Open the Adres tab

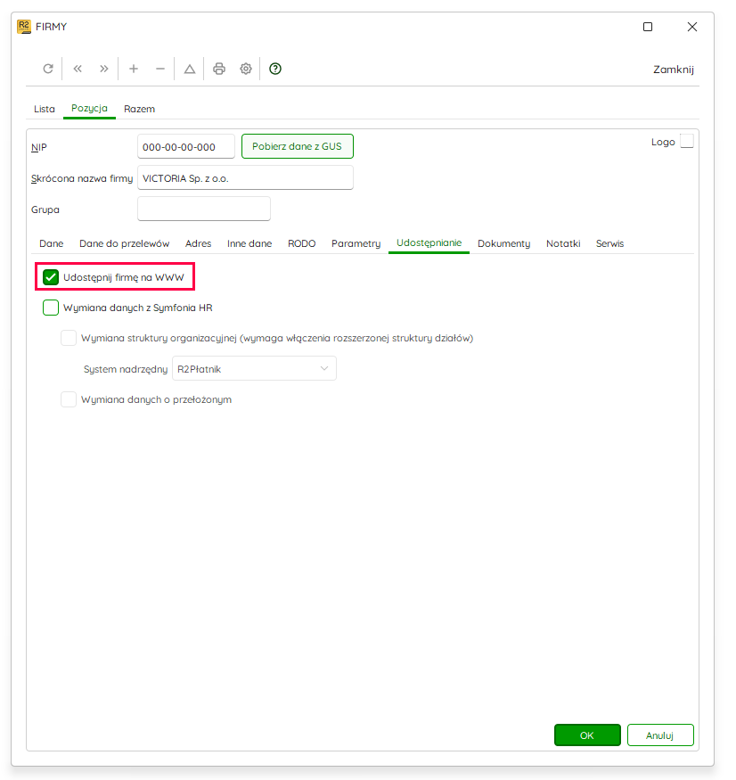[198, 243]
